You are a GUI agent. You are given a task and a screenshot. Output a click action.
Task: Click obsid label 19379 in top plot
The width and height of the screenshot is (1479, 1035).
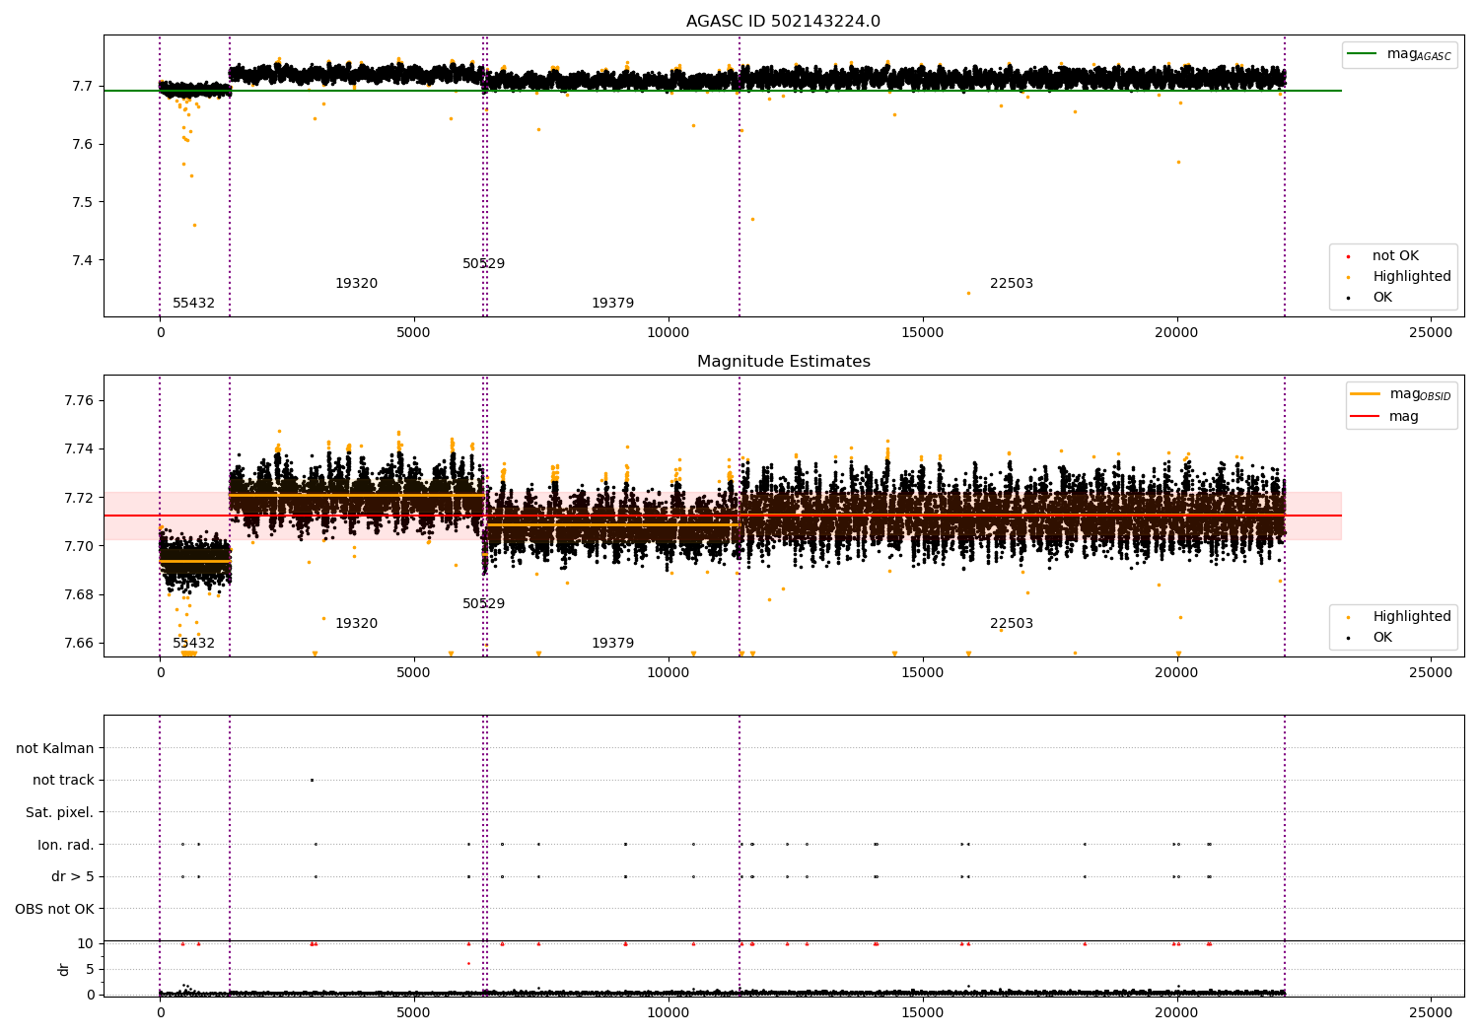click(612, 304)
